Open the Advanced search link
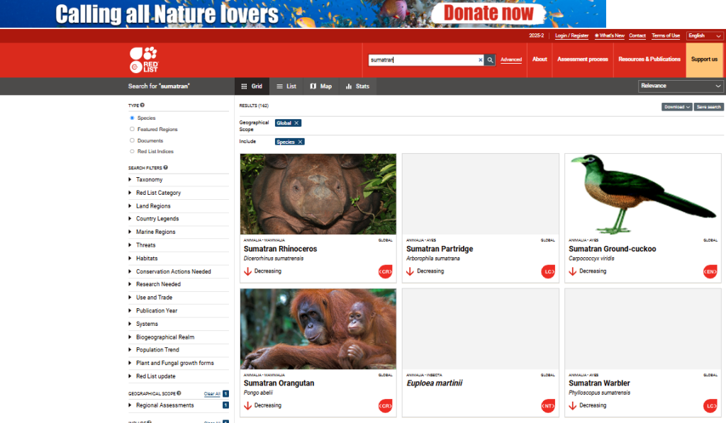 point(510,60)
